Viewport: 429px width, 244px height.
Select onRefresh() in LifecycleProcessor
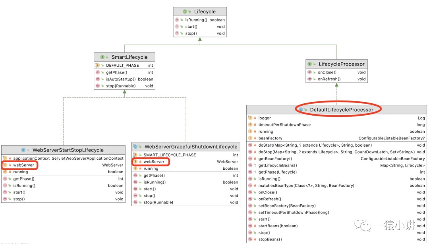tap(336, 79)
